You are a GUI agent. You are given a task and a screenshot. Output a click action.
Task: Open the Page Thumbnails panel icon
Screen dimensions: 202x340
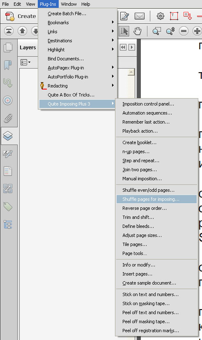tap(8, 48)
